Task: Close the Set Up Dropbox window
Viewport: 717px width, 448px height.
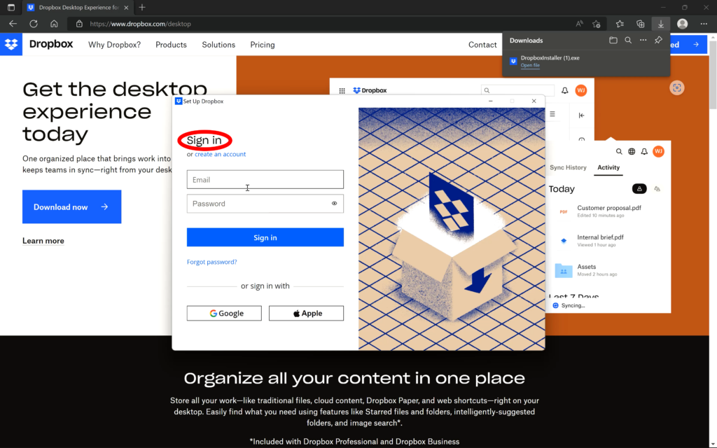Action: (534, 101)
